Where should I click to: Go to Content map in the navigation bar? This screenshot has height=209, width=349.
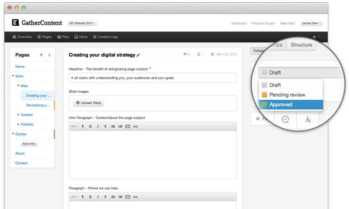106,37
